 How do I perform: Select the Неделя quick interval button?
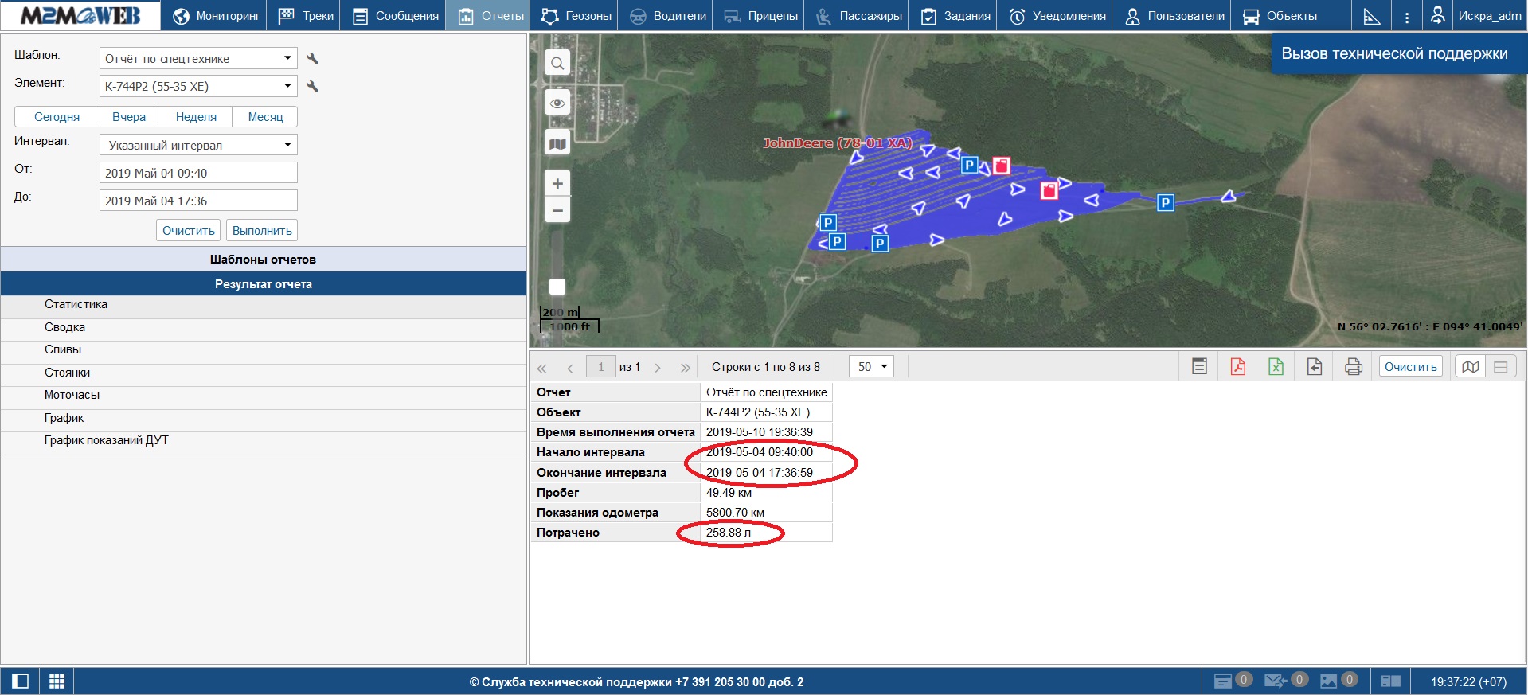[196, 117]
